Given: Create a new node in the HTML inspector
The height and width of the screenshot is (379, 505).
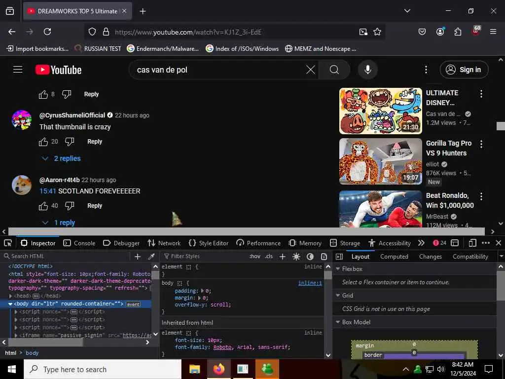Looking at the screenshot, I should click(x=138, y=257).
